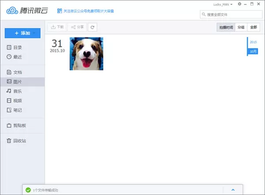Minimize the Weiyun window
265x195 pixels.
pos(246,4)
